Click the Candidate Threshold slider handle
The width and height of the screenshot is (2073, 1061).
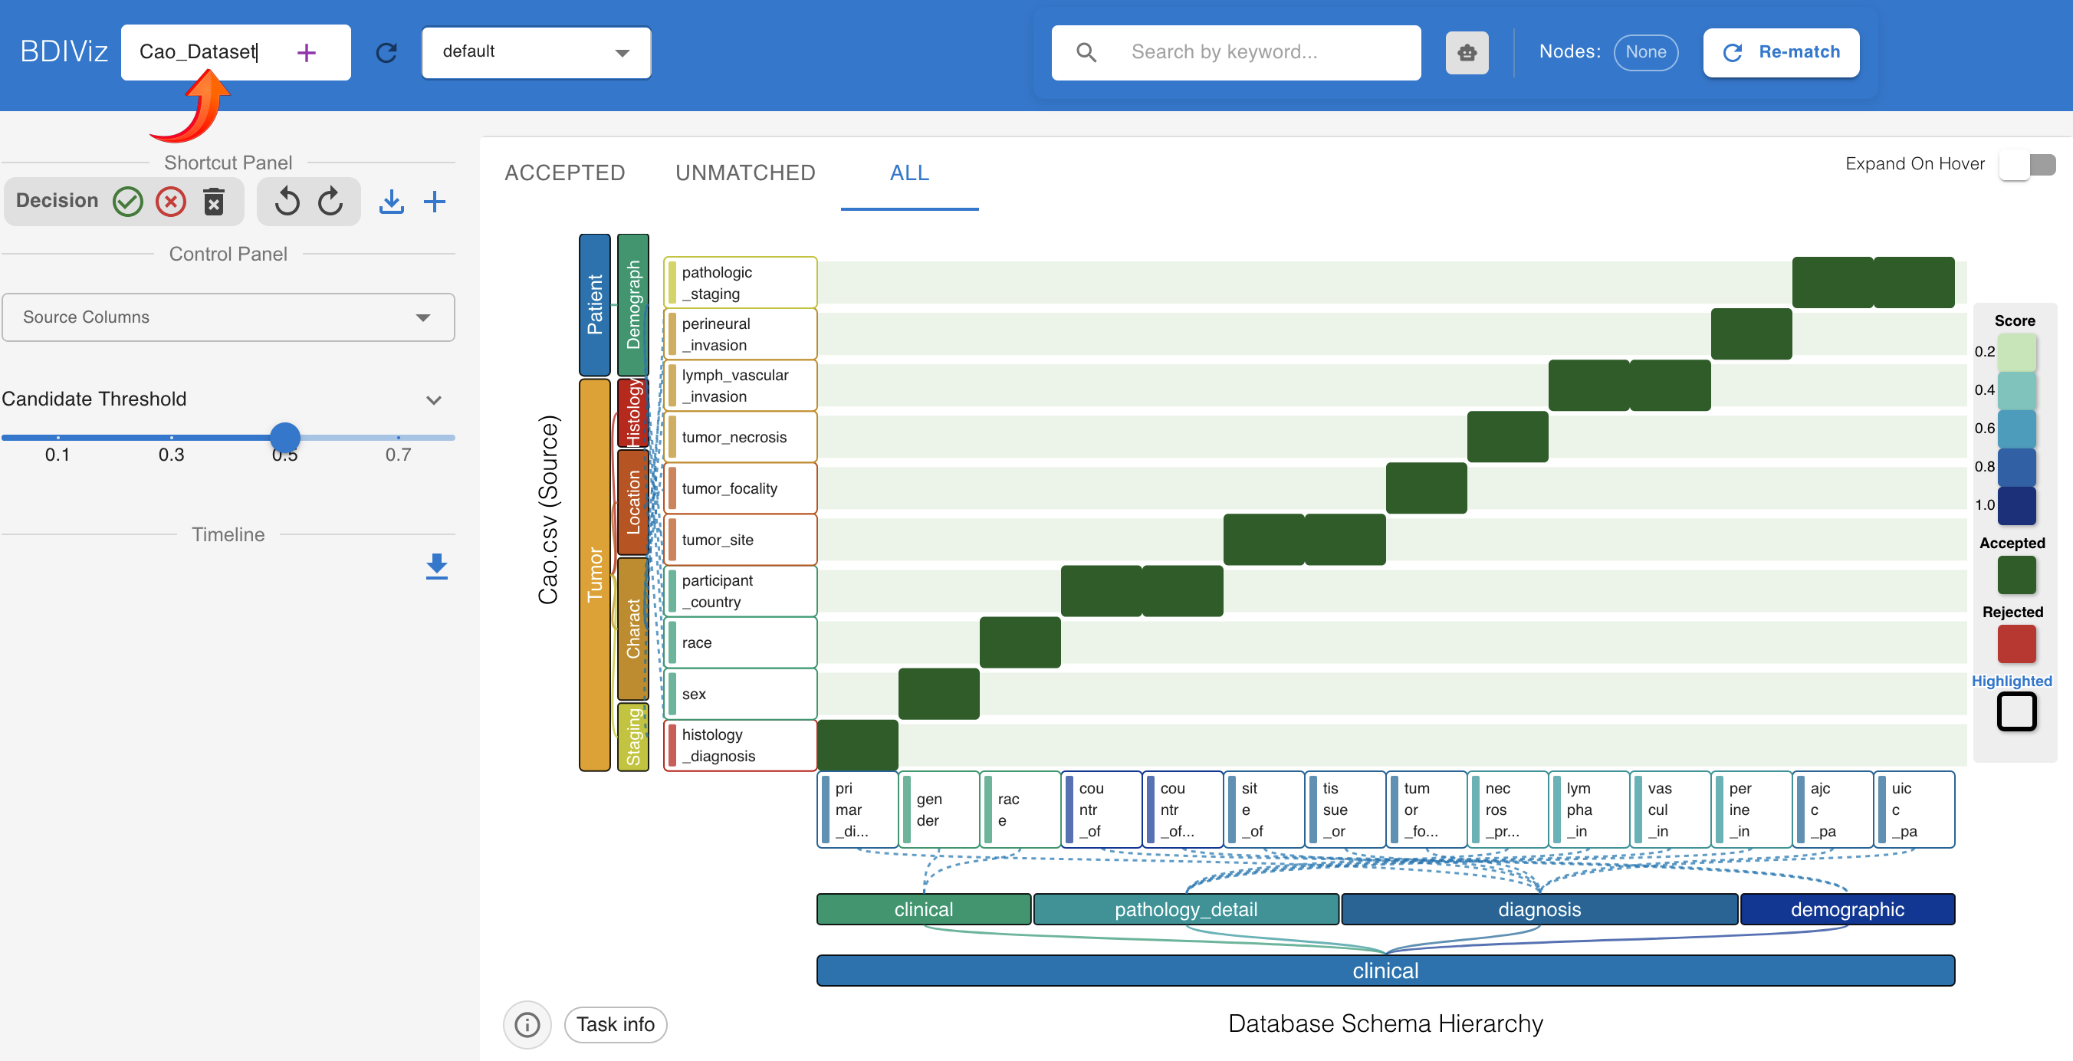(285, 437)
